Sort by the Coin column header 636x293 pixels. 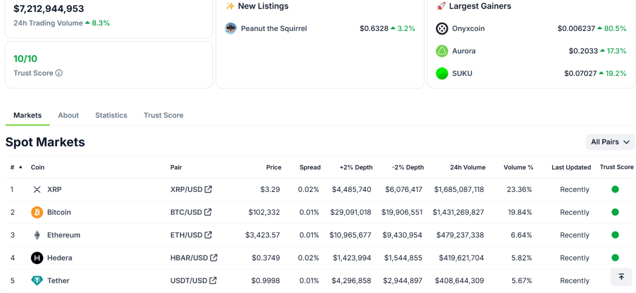coord(38,167)
